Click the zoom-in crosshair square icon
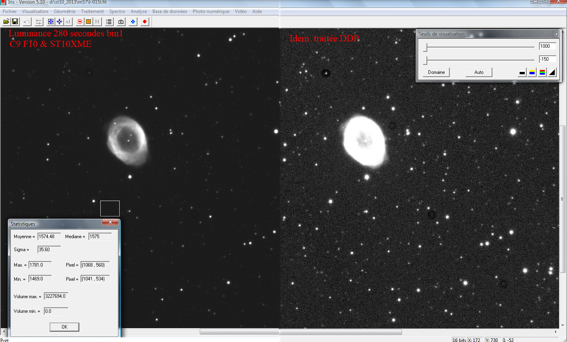The image size is (567, 342). pos(51,22)
